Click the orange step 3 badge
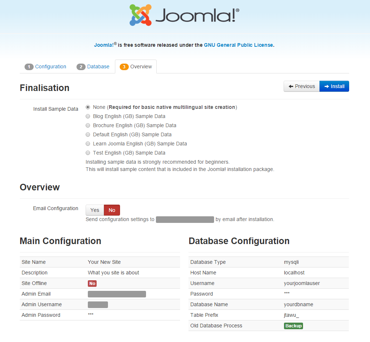The image size is (370, 342). point(124,67)
